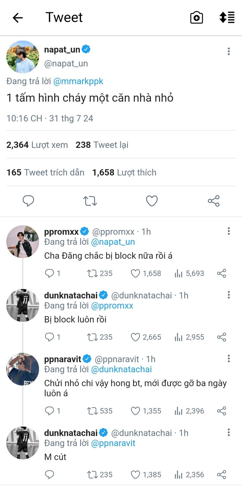This screenshot has width=242, height=486.
Task: Open more options on ppnaravit's reply
Action: 229,359
